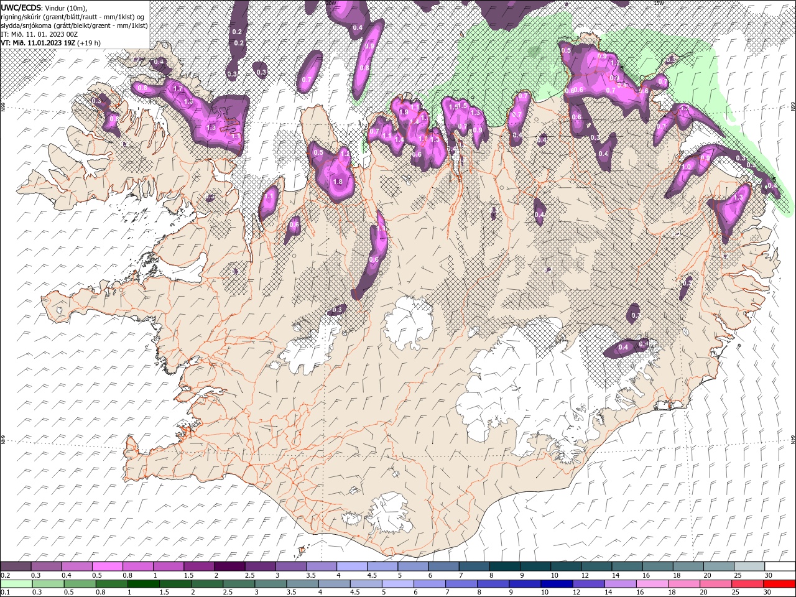
Task: Click the bold "VT: Mið. 11.01.2023 19Z" text
Action: 38,43
